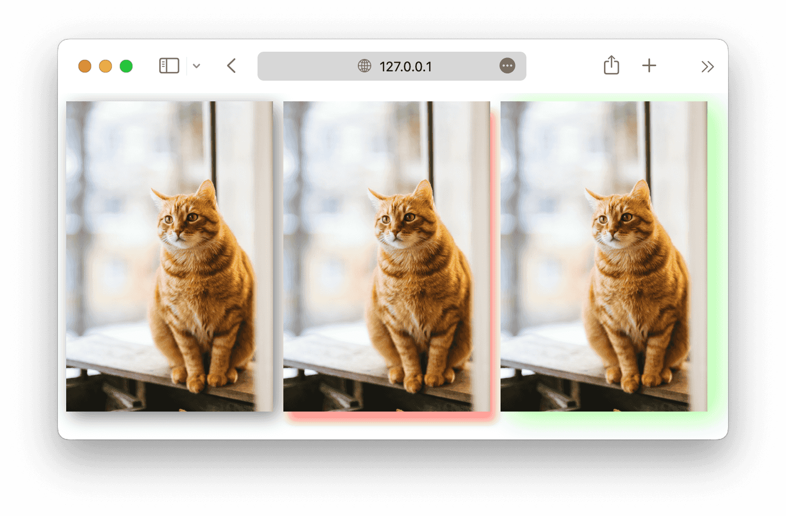Close the window with the red button
The height and width of the screenshot is (516, 786).
click(85, 66)
